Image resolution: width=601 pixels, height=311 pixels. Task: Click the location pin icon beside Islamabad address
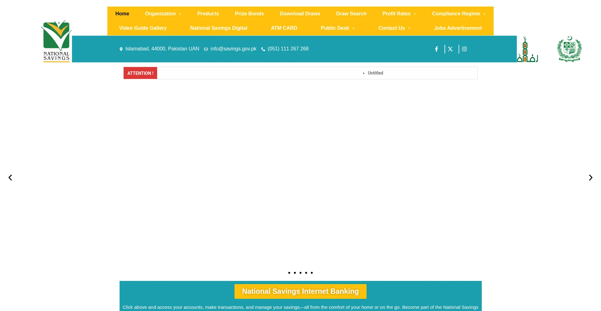pos(121,49)
